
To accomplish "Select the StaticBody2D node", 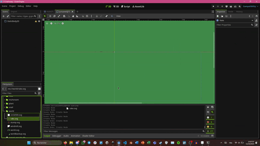I will coord(13,21).
